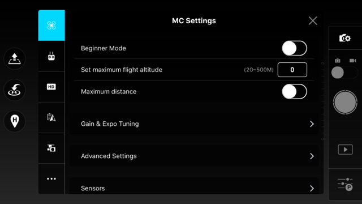Viewport: 362px width, 204px height.
Task: Expand Advanced Settings chevron
Action: click(x=312, y=156)
